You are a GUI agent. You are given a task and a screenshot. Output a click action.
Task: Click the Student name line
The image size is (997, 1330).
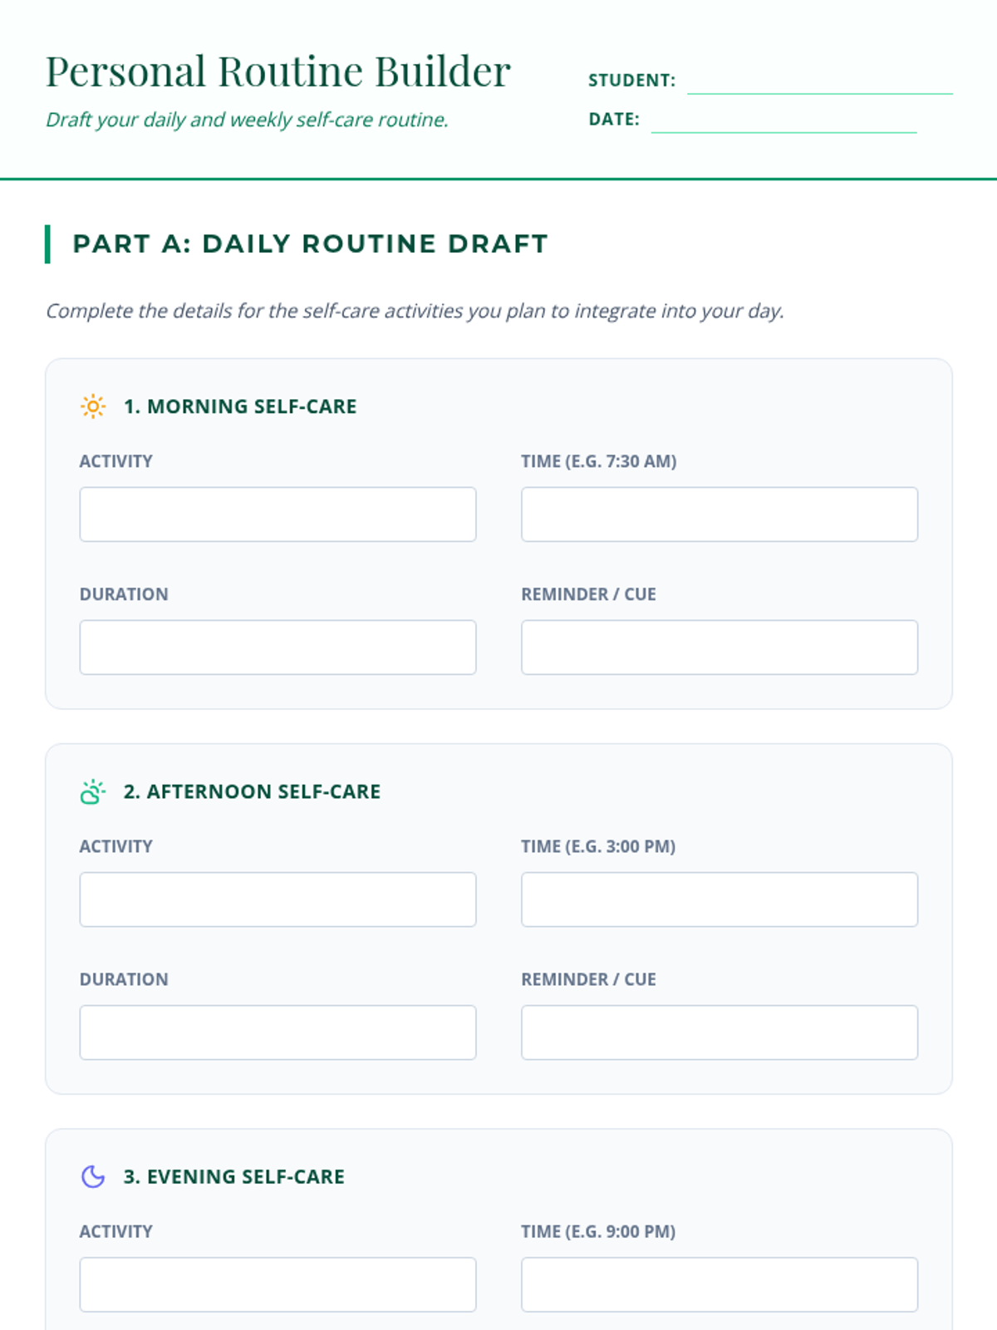pos(819,81)
